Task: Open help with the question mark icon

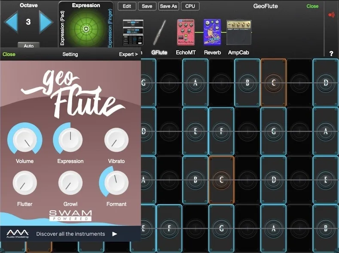Action: [331, 54]
